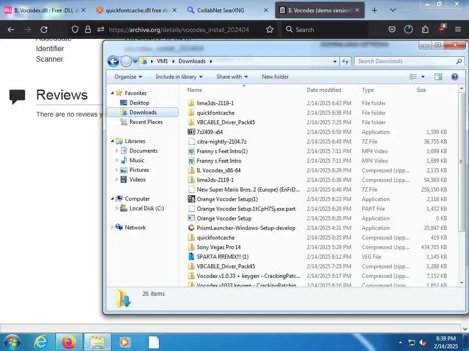Viewport: 469px width, 351px height.
Task: Select the VBCABLE_Driver_Pack45 folder icon
Action: click(x=191, y=122)
